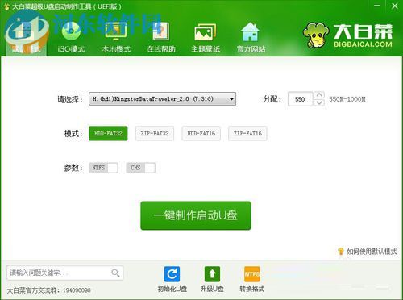This screenshot has width=403, height=300.
Task: Select HDD-FAT32 mode
Action: click(108, 133)
